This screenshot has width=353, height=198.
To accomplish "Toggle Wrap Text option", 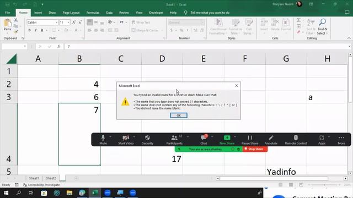I will point(141,22).
